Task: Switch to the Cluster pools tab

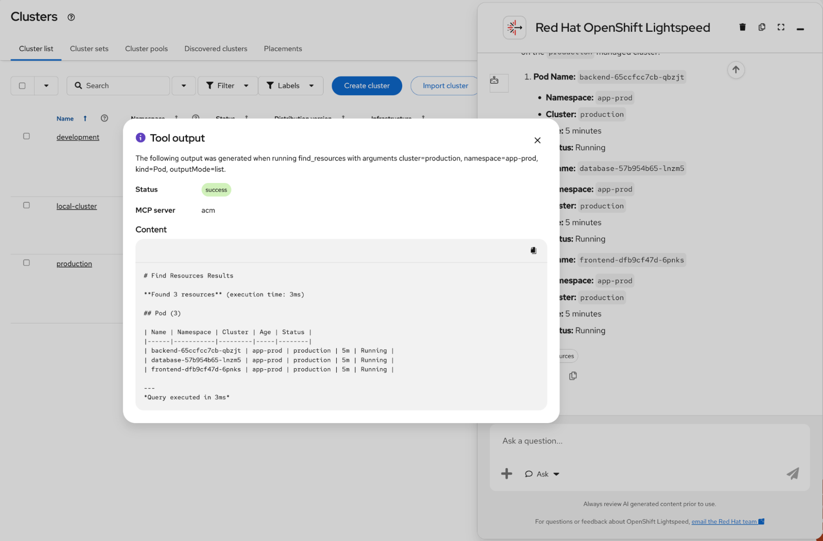Action: click(147, 49)
